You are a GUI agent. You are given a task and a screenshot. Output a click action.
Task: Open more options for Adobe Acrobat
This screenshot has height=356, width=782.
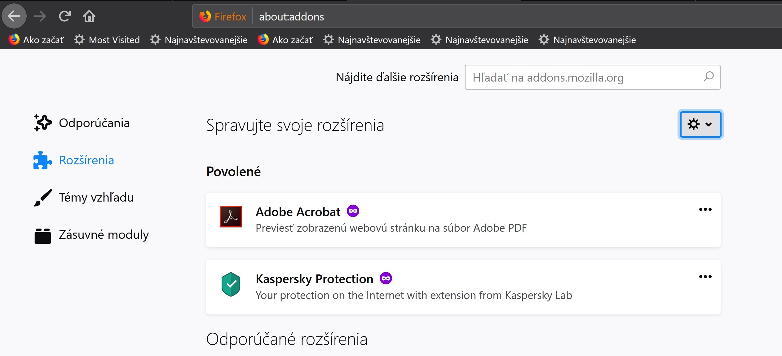[x=705, y=209]
